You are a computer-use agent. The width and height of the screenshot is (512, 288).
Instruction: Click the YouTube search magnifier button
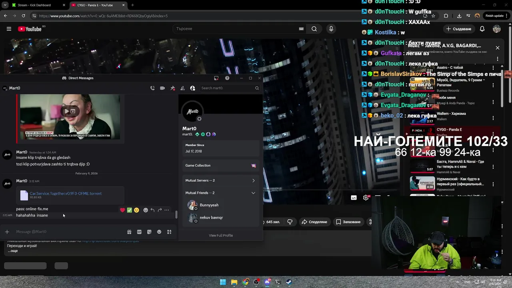314,29
